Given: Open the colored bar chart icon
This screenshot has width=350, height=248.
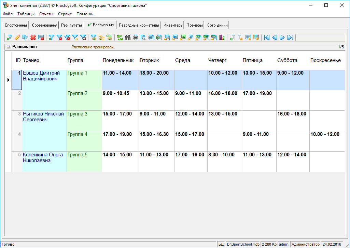Looking at the screenshot, I should pyautogui.click(x=222, y=37).
